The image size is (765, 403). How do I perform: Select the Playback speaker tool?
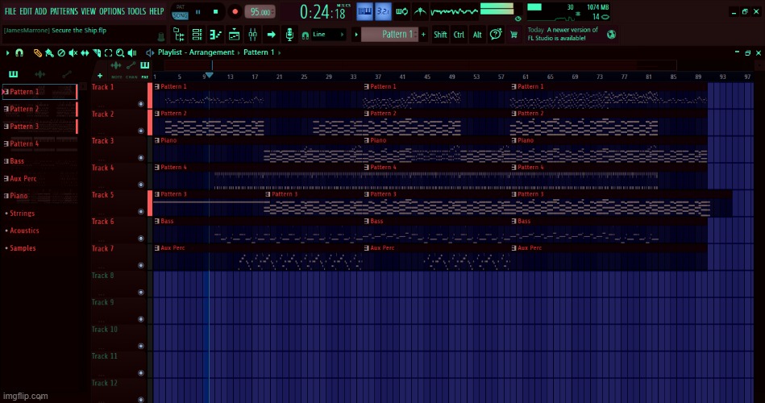131,52
